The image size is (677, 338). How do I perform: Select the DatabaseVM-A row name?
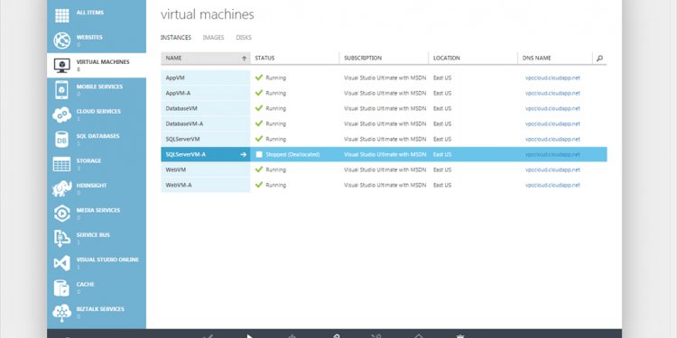184,123
